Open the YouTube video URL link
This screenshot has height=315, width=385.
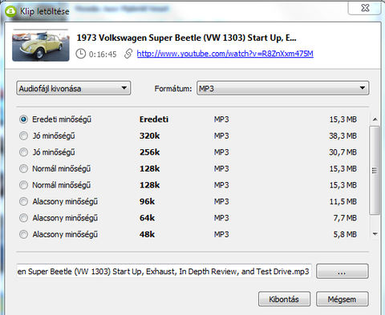pos(225,54)
